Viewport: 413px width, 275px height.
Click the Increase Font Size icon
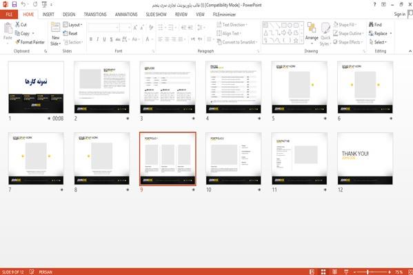point(135,28)
